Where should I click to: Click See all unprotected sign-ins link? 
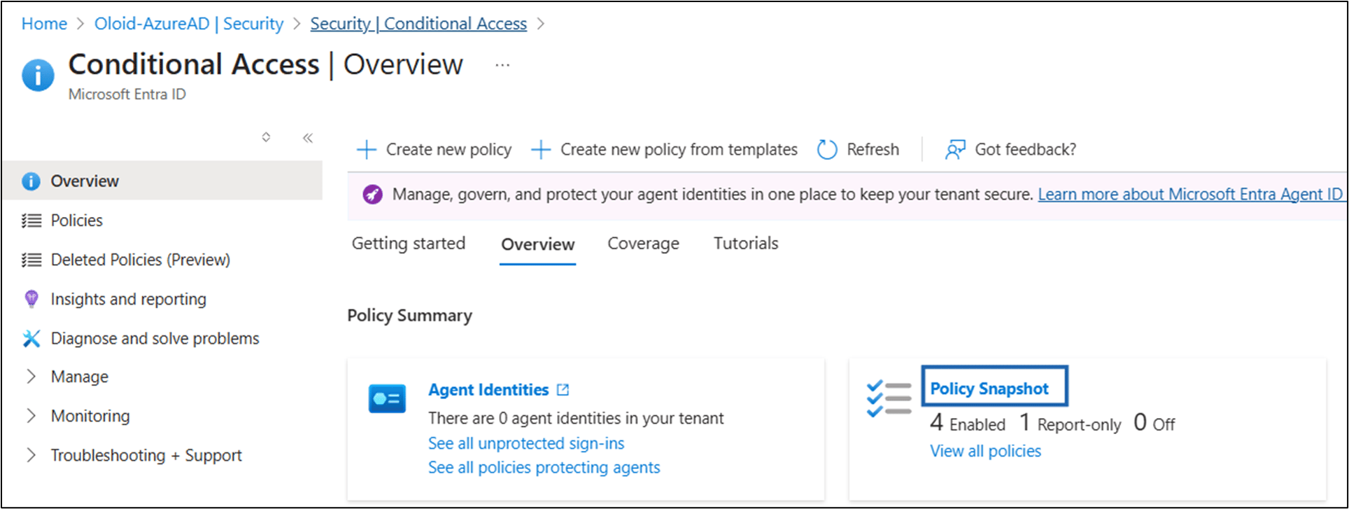point(526,443)
